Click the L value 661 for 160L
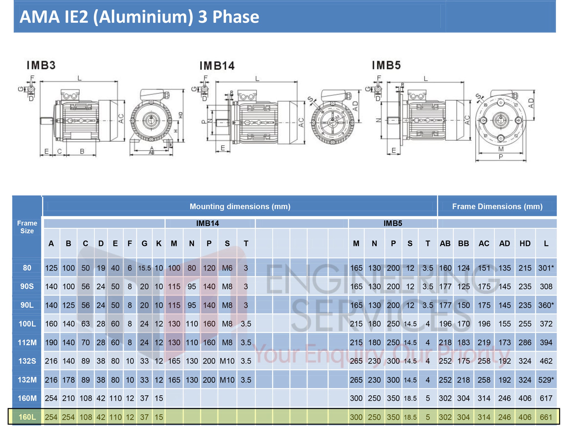 click(x=546, y=417)
